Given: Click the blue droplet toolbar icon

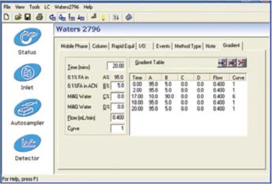Looking at the screenshot, I should tap(129, 17).
